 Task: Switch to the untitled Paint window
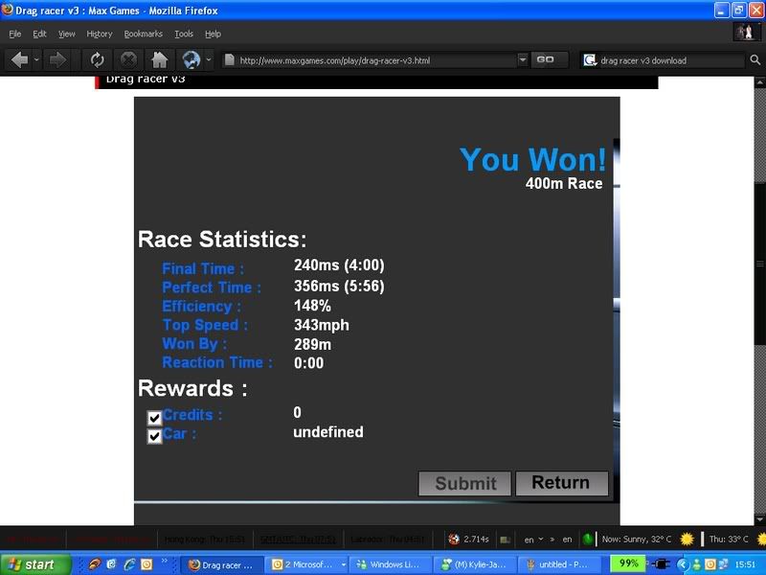click(x=559, y=564)
